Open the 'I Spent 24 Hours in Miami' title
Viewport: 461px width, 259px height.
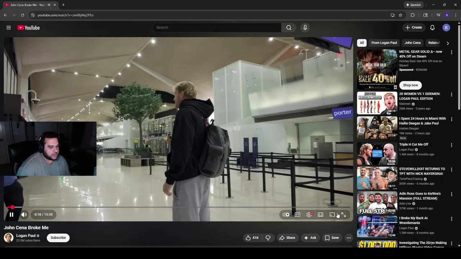(422, 121)
